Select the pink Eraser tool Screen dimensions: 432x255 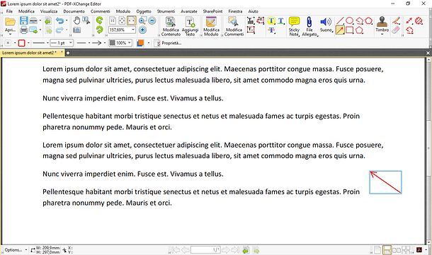click(396, 30)
